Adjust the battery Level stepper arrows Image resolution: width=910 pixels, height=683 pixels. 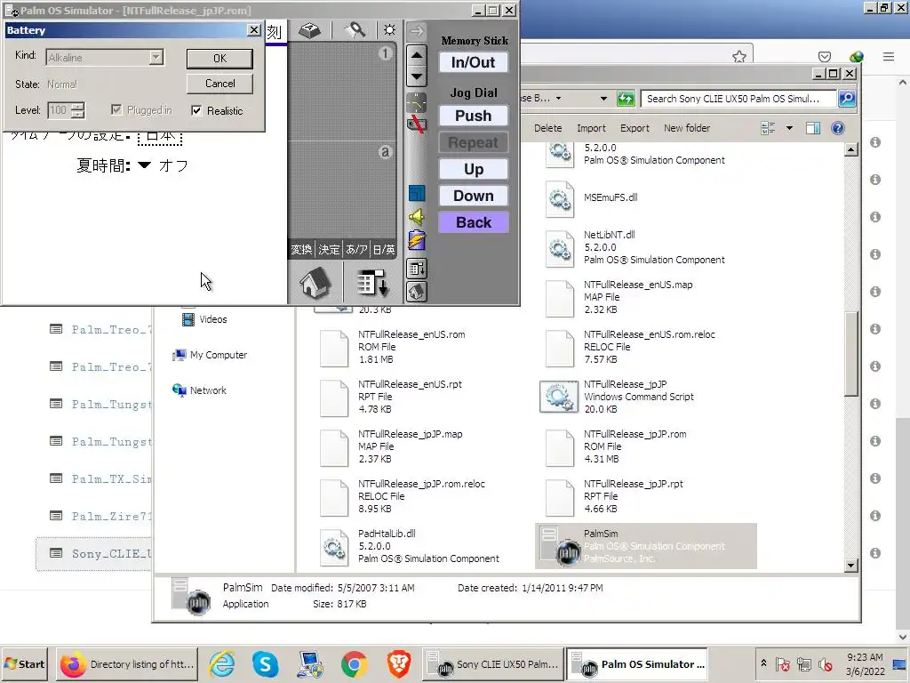78,109
